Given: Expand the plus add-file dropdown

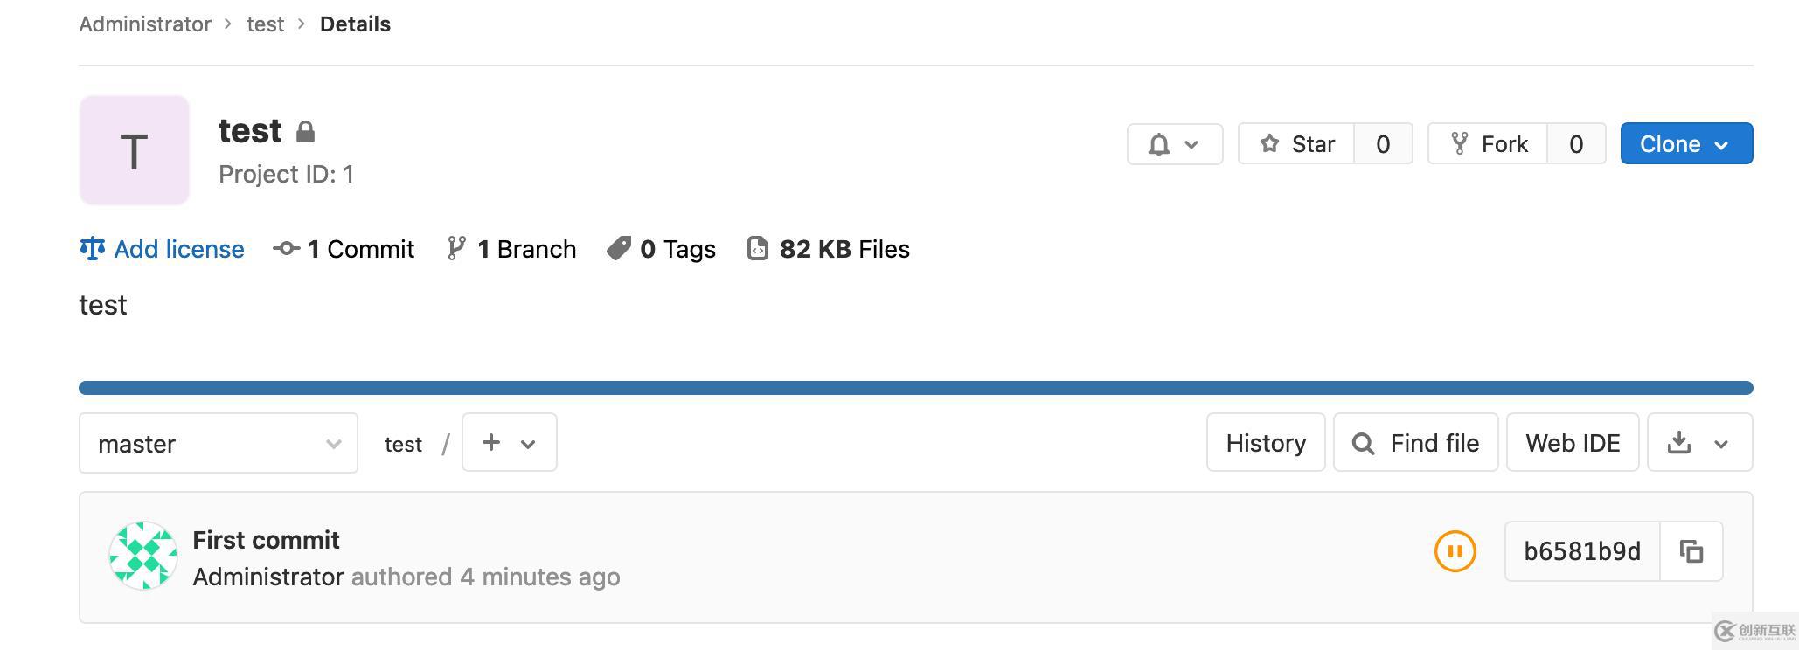Looking at the screenshot, I should pyautogui.click(x=509, y=443).
